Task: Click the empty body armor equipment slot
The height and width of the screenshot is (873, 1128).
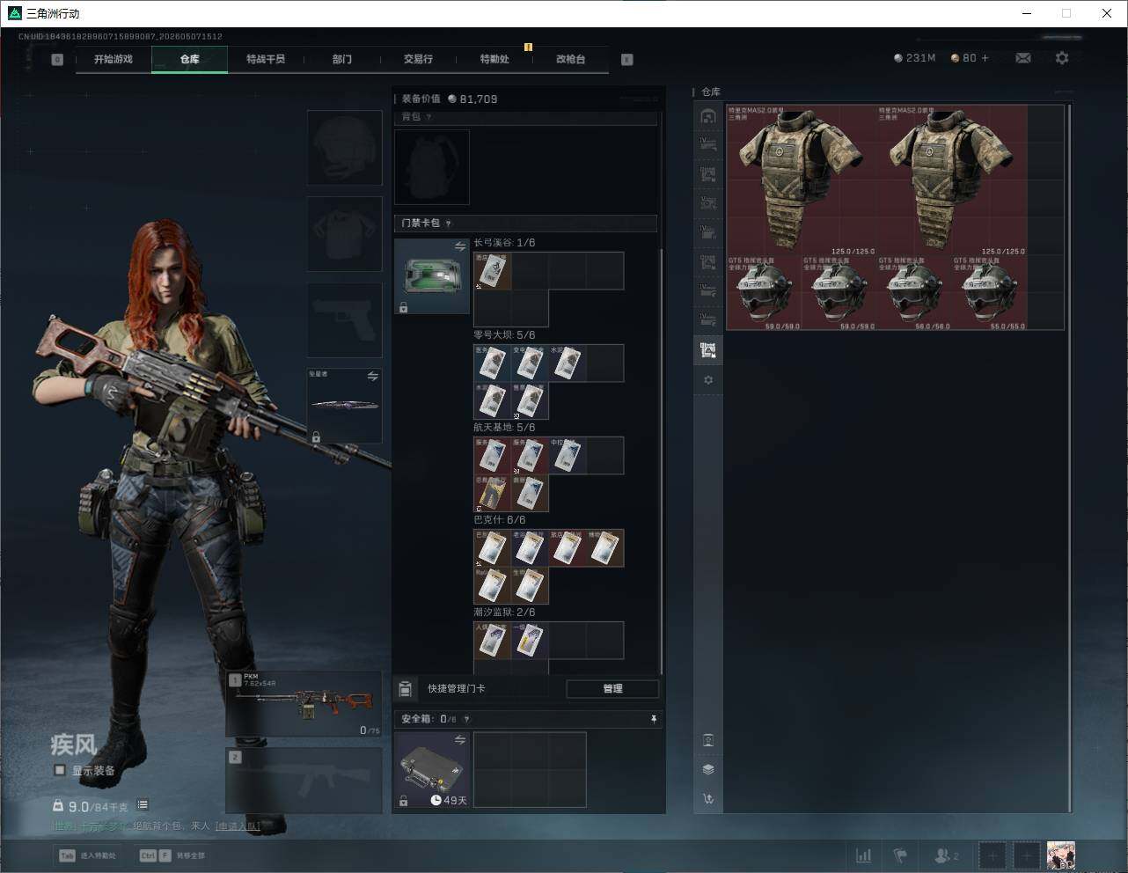Action: [x=344, y=233]
